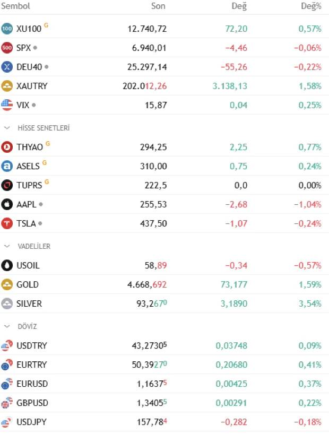
Task: Click the VIX US flag icon
Action: coord(7,105)
